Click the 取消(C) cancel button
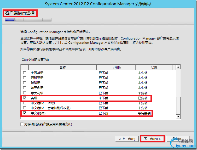197x150 pixels. tap(178, 139)
